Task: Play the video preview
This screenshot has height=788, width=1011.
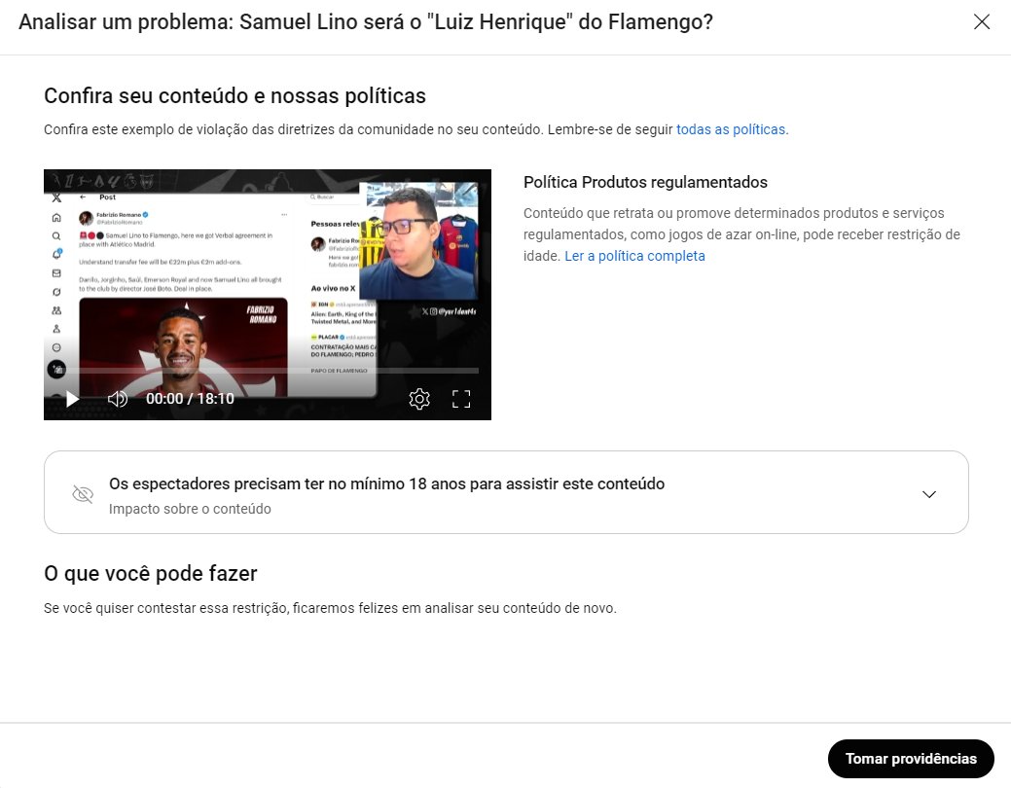Action: tap(73, 399)
